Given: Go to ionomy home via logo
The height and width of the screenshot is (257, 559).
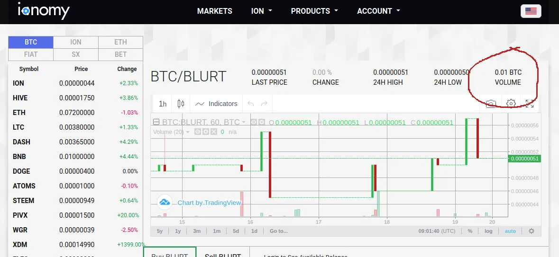Looking at the screenshot, I should click(x=44, y=11).
